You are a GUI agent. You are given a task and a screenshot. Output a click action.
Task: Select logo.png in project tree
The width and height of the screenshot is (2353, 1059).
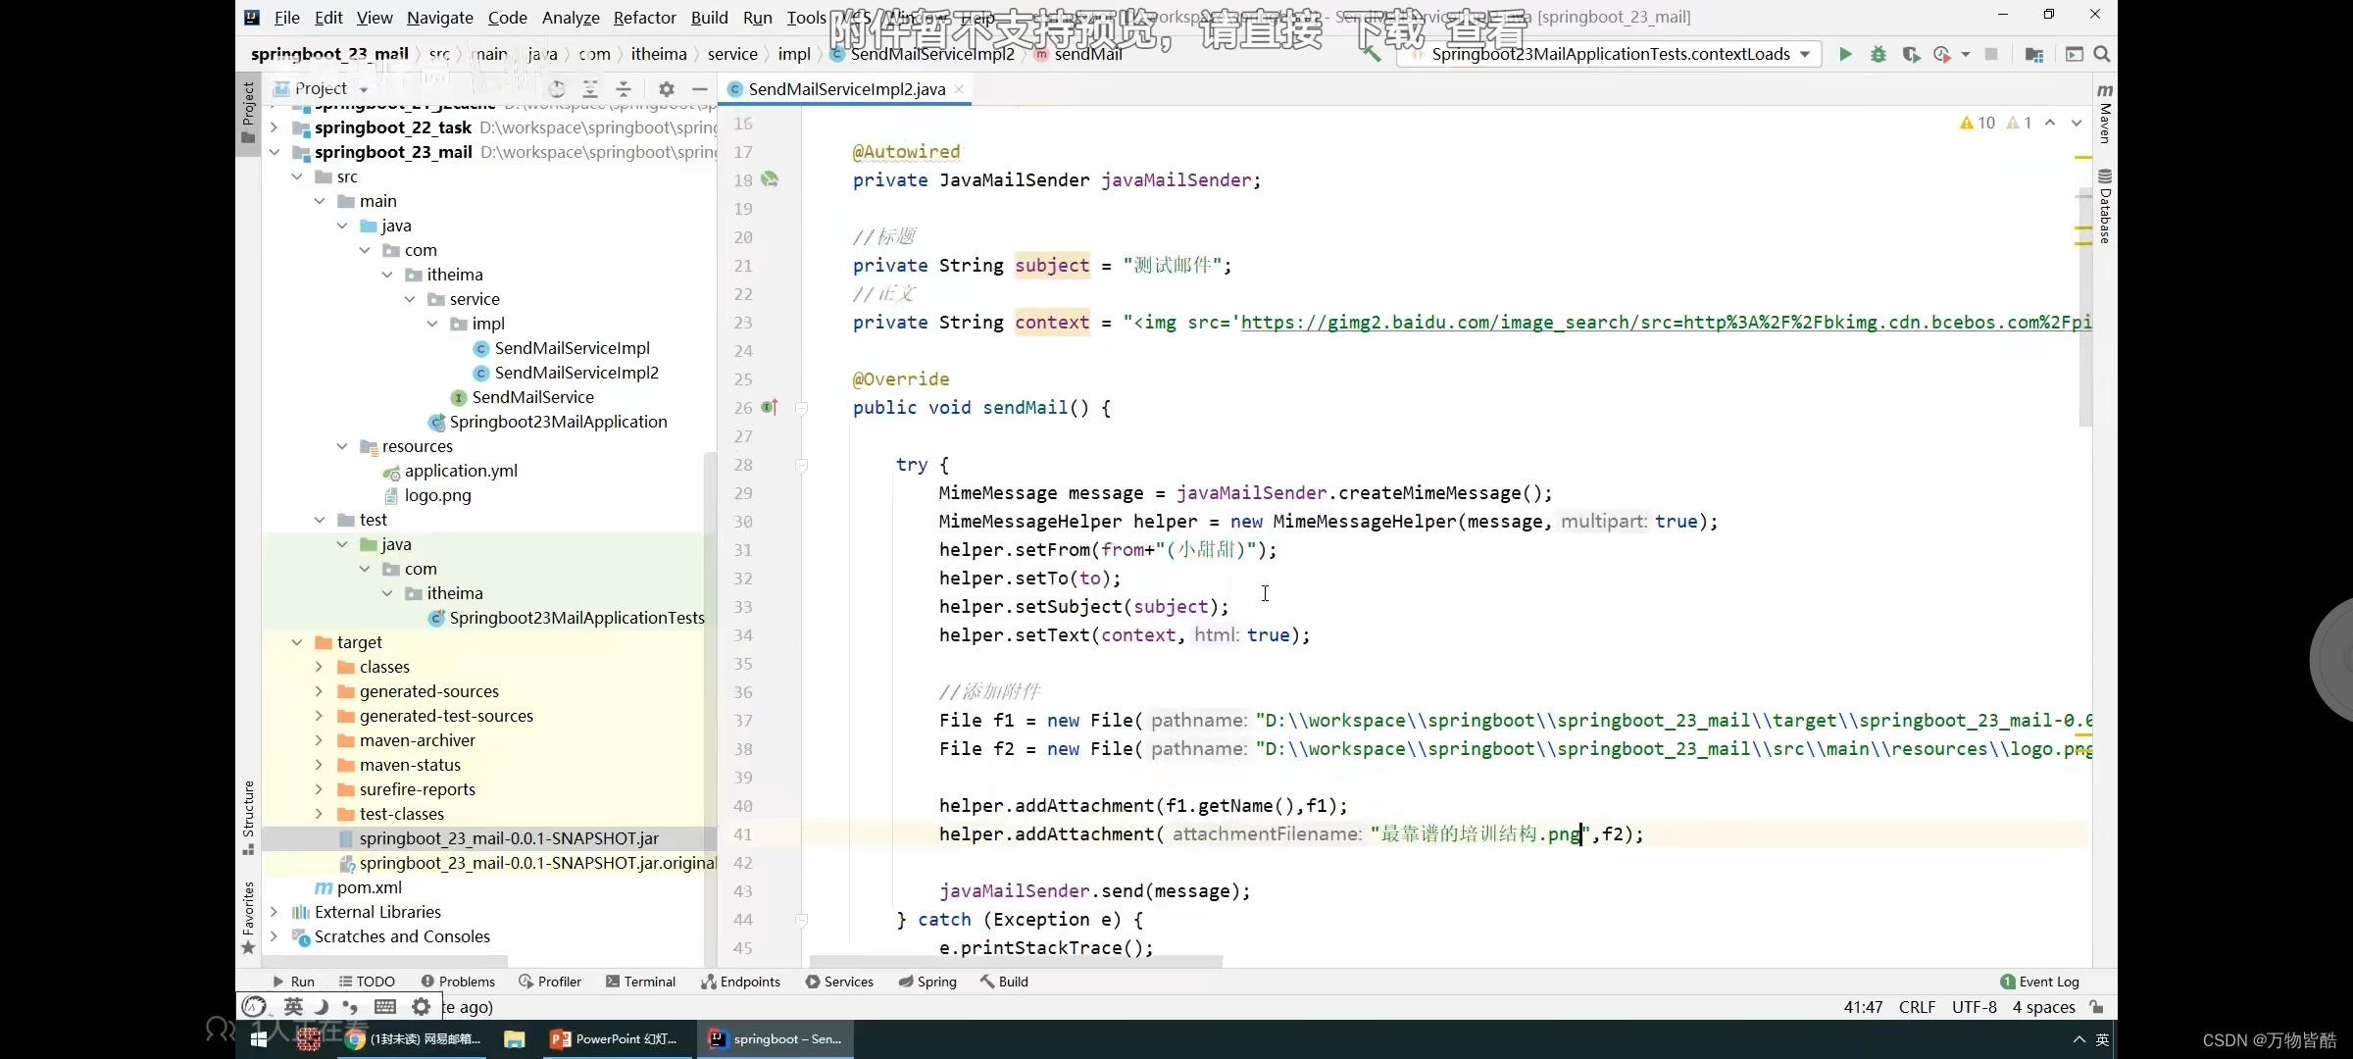(437, 495)
